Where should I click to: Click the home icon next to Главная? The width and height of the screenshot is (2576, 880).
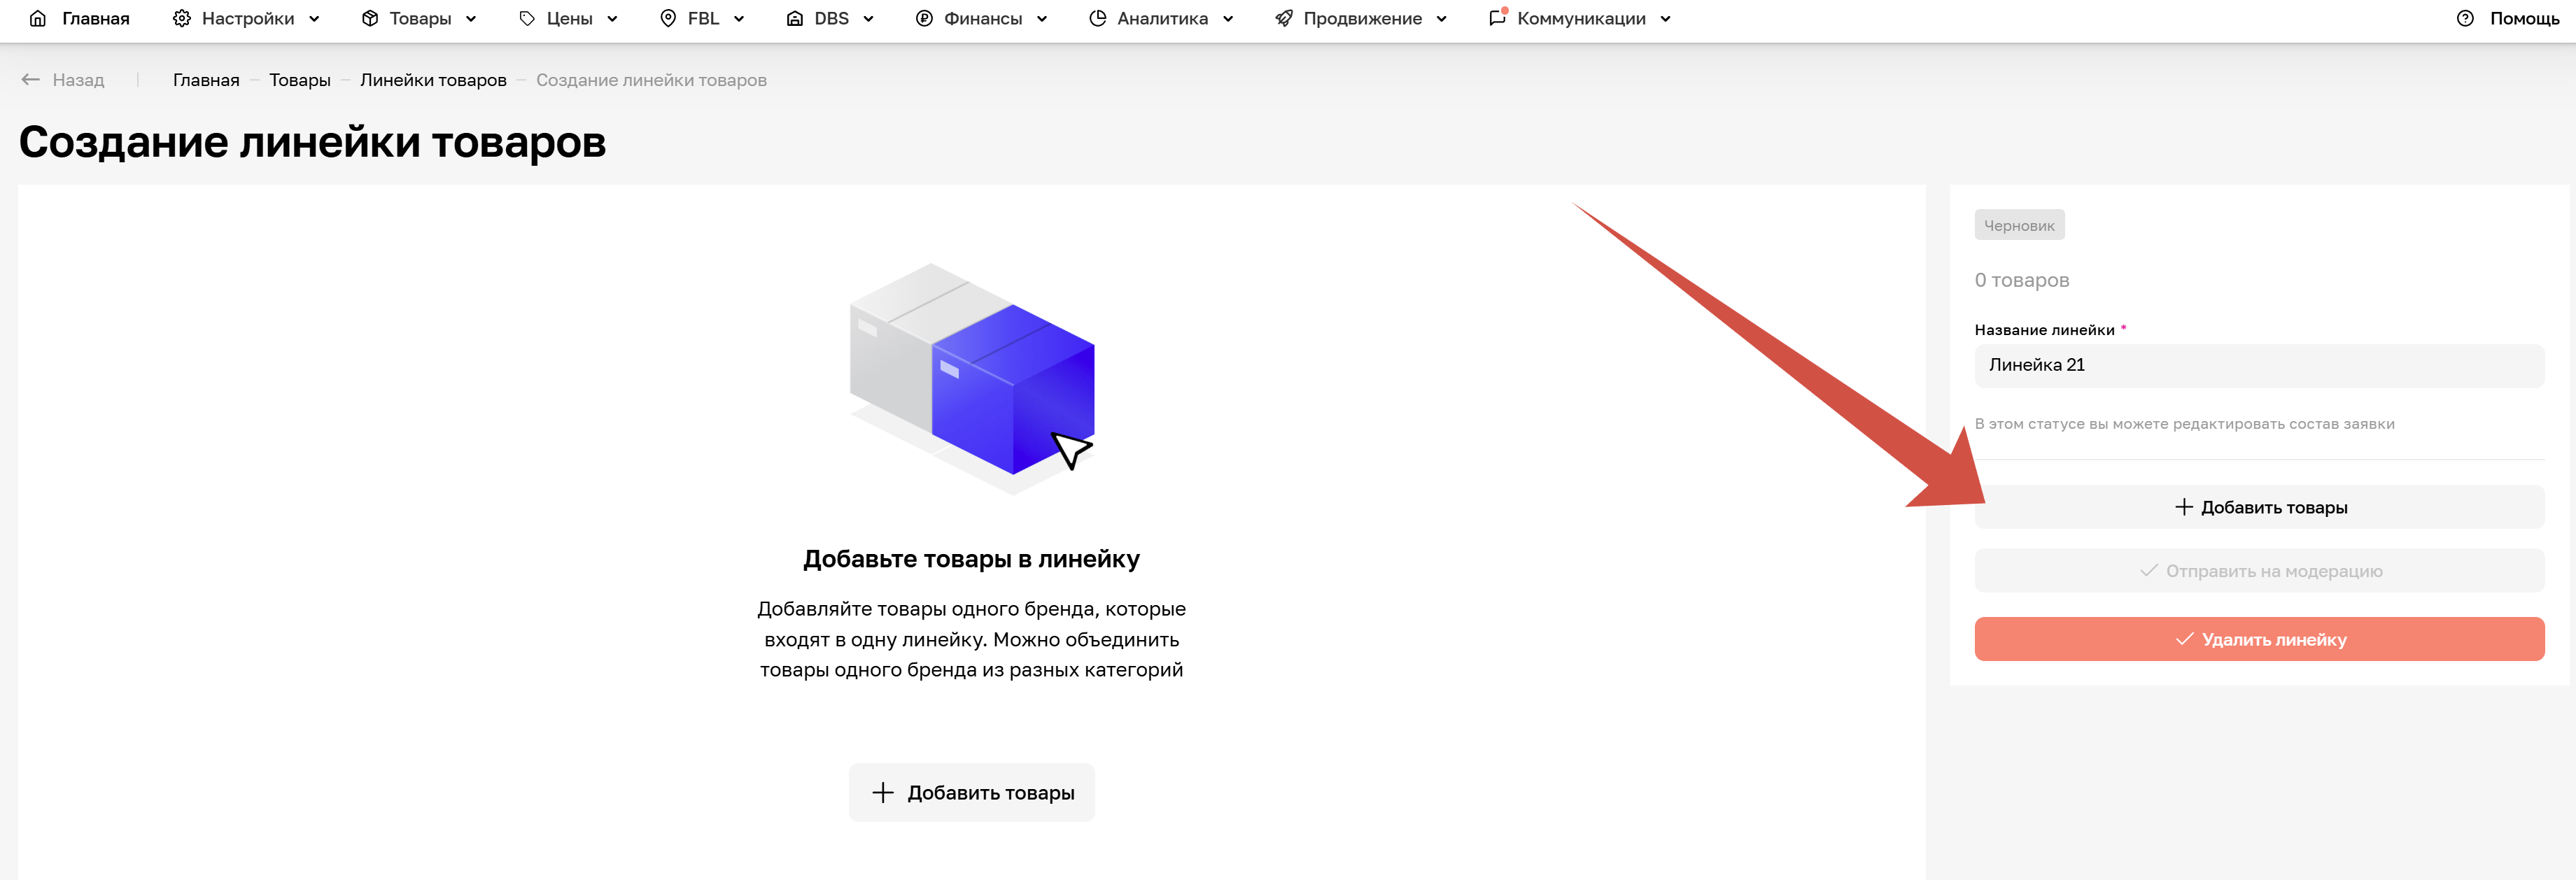[36, 18]
